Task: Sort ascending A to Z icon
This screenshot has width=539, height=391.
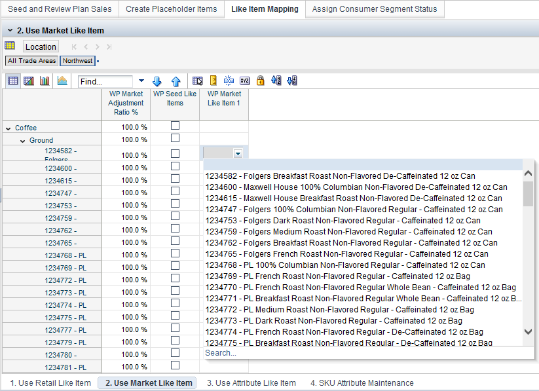Action: coord(276,81)
